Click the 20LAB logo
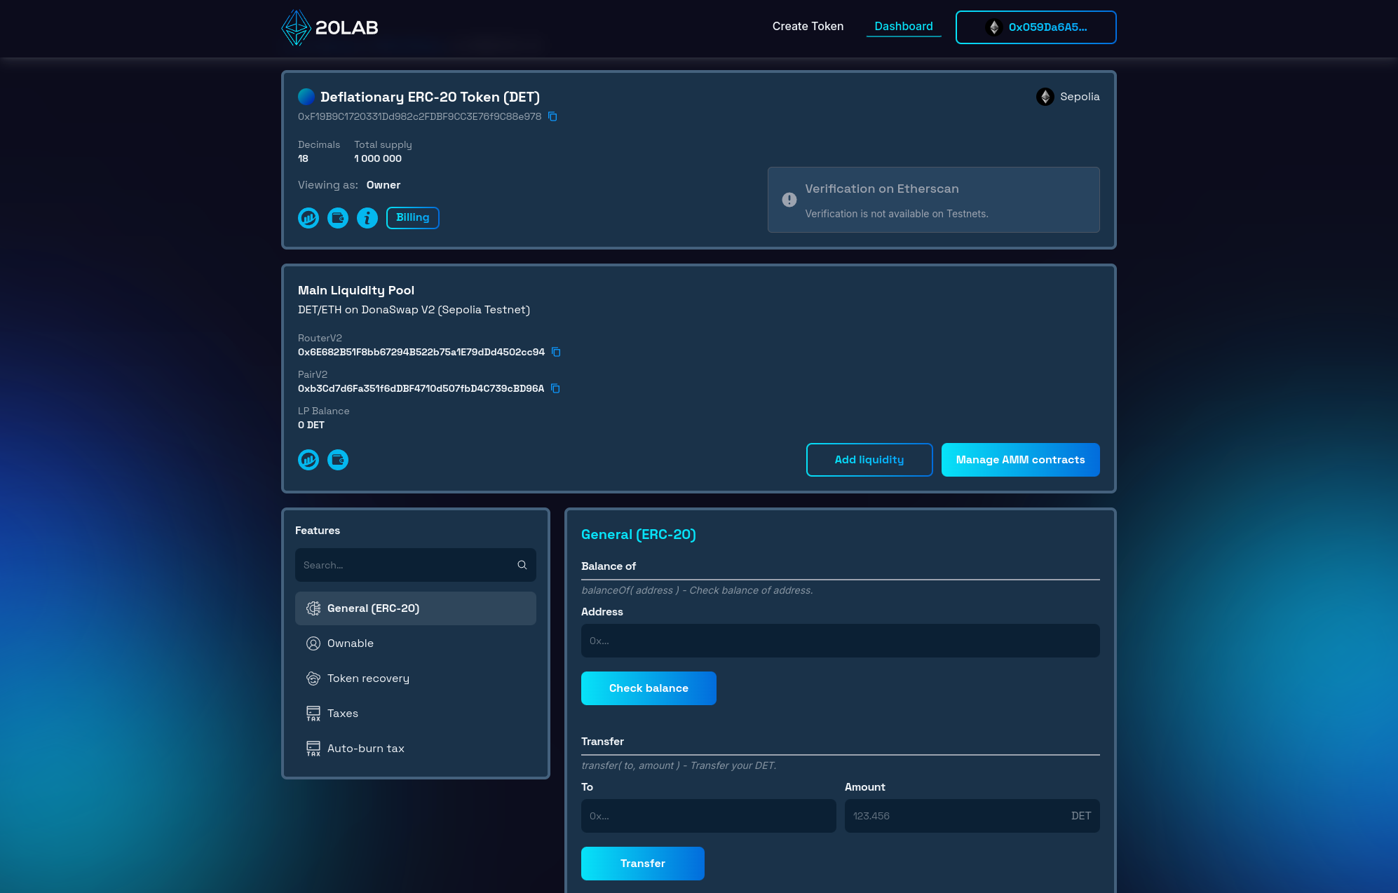1398x893 pixels. point(330,27)
